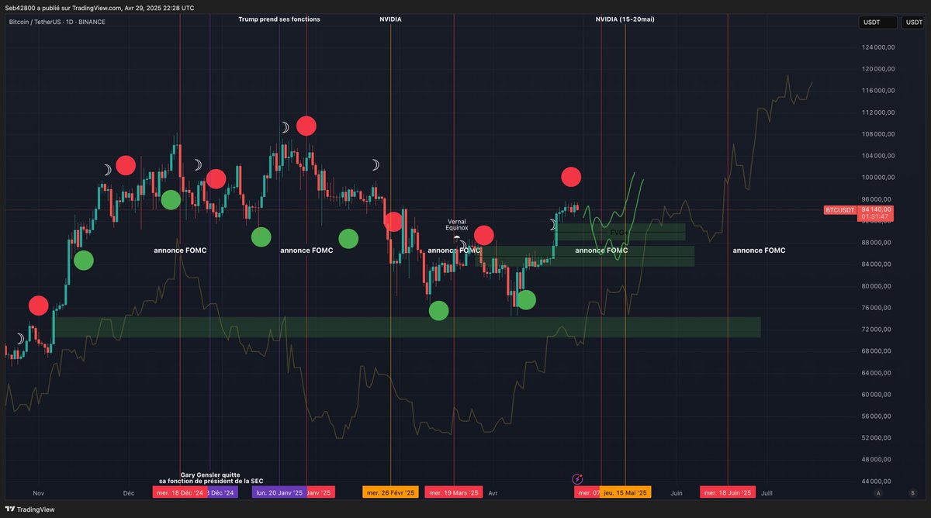Click the 108 000,00 price scale value
Screen dimensions: 931x518
(x=879, y=133)
